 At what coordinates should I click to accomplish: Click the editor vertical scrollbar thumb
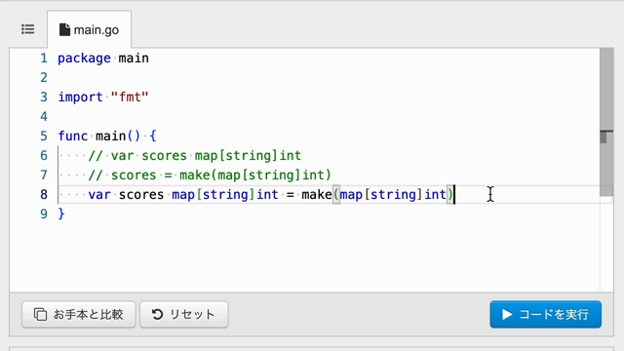(x=606, y=122)
